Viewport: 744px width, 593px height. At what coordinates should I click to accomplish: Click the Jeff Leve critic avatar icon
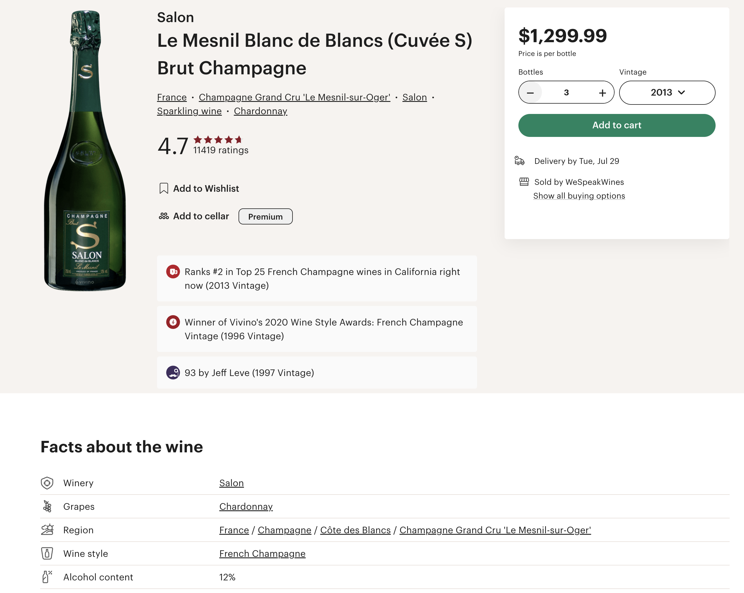click(x=173, y=373)
